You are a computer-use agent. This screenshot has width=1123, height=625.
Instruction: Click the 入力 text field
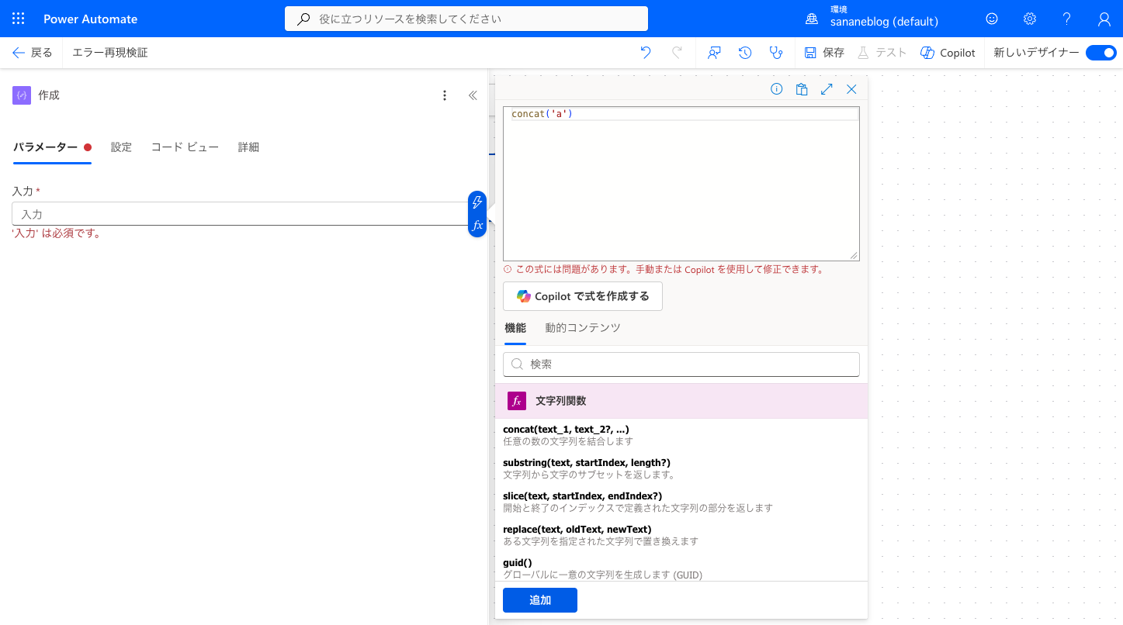241,214
